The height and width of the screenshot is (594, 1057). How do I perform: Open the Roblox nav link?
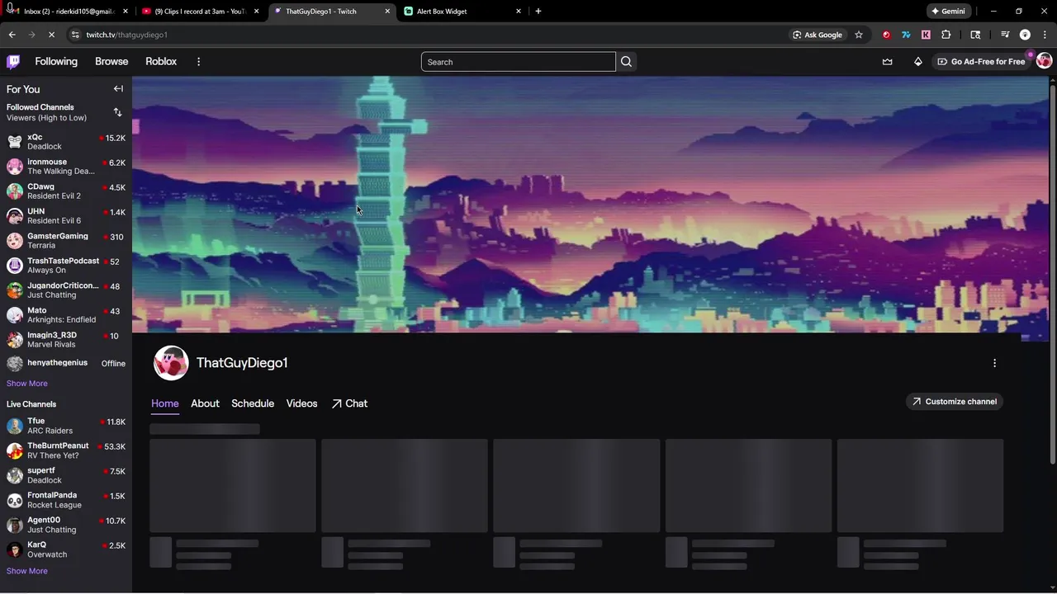[161, 62]
